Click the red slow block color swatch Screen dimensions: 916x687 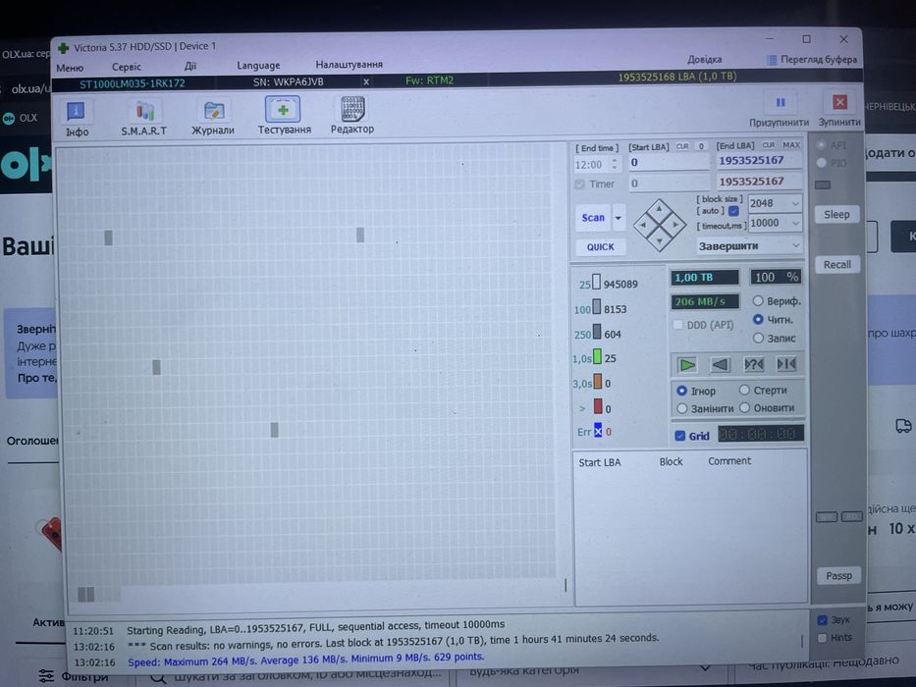(598, 406)
